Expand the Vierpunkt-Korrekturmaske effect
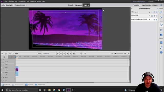164x92 pixels. pos(132,19)
